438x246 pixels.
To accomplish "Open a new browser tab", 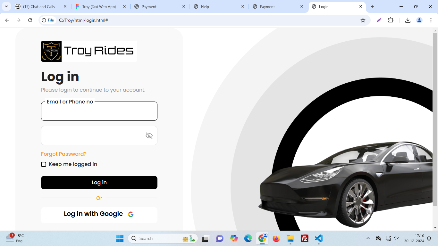I will [x=372, y=6].
